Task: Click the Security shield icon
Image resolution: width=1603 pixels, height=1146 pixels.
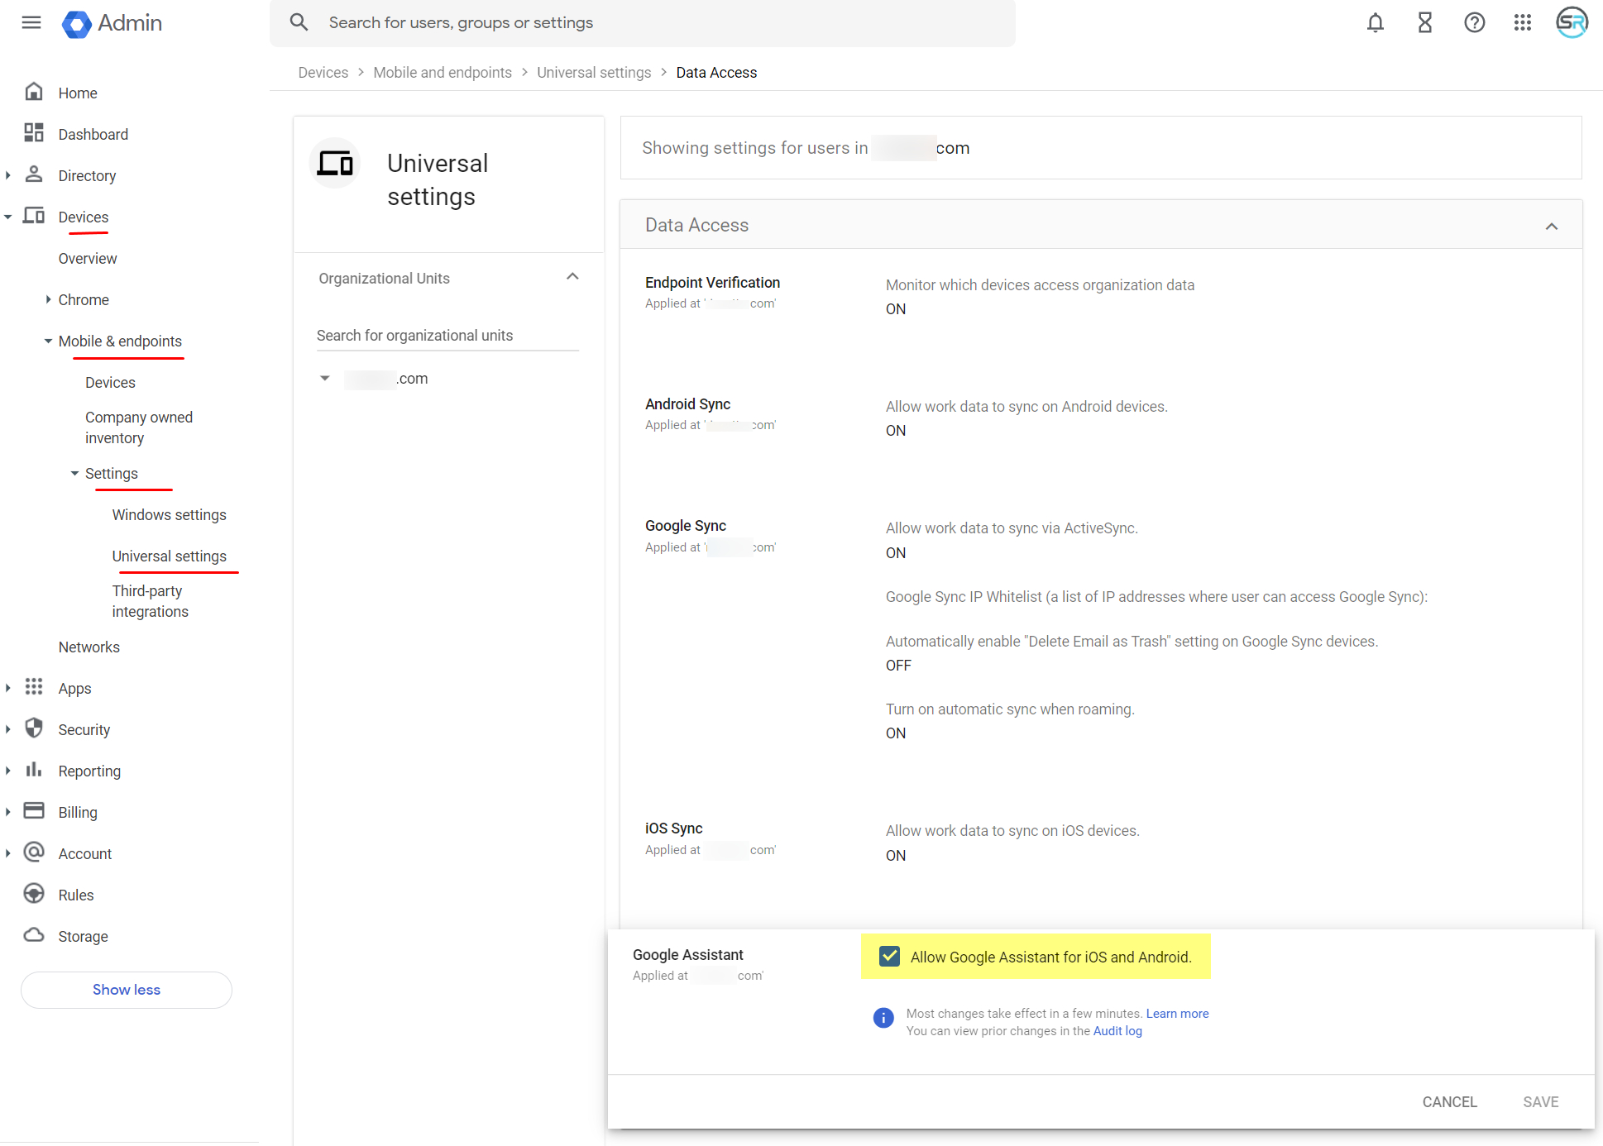Action: [34, 728]
